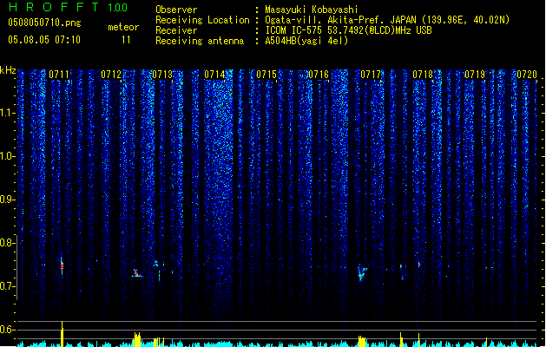Click the 0715 time marker
This screenshot has width=546, height=347.
pyautogui.click(x=266, y=75)
